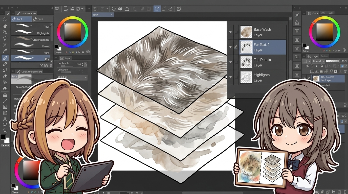Pick a shade in the left color wheel square
The height and width of the screenshot is (194, 348).
click(x=73, y=32)
